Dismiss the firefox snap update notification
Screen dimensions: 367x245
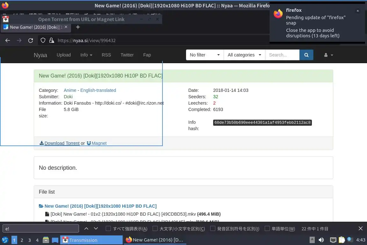[358, 11]
